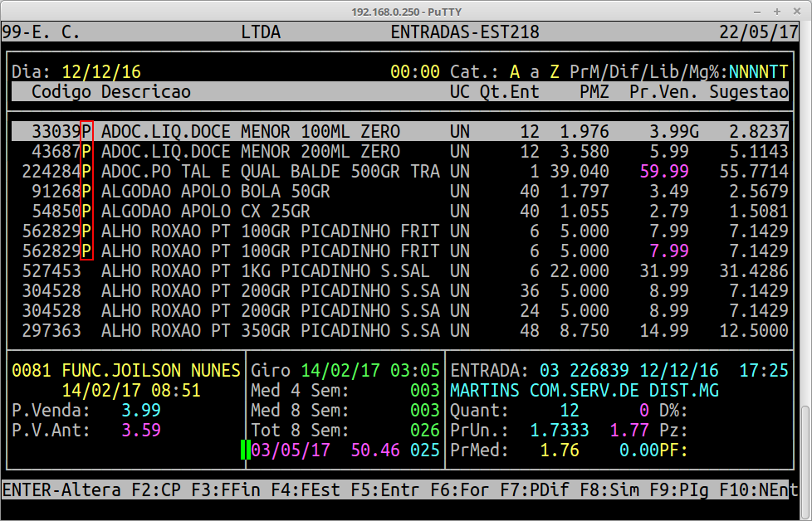The width and height of the screenshot is (812, 521).
Task: Click the P marker beside code 91268
Action: [86, 192]
